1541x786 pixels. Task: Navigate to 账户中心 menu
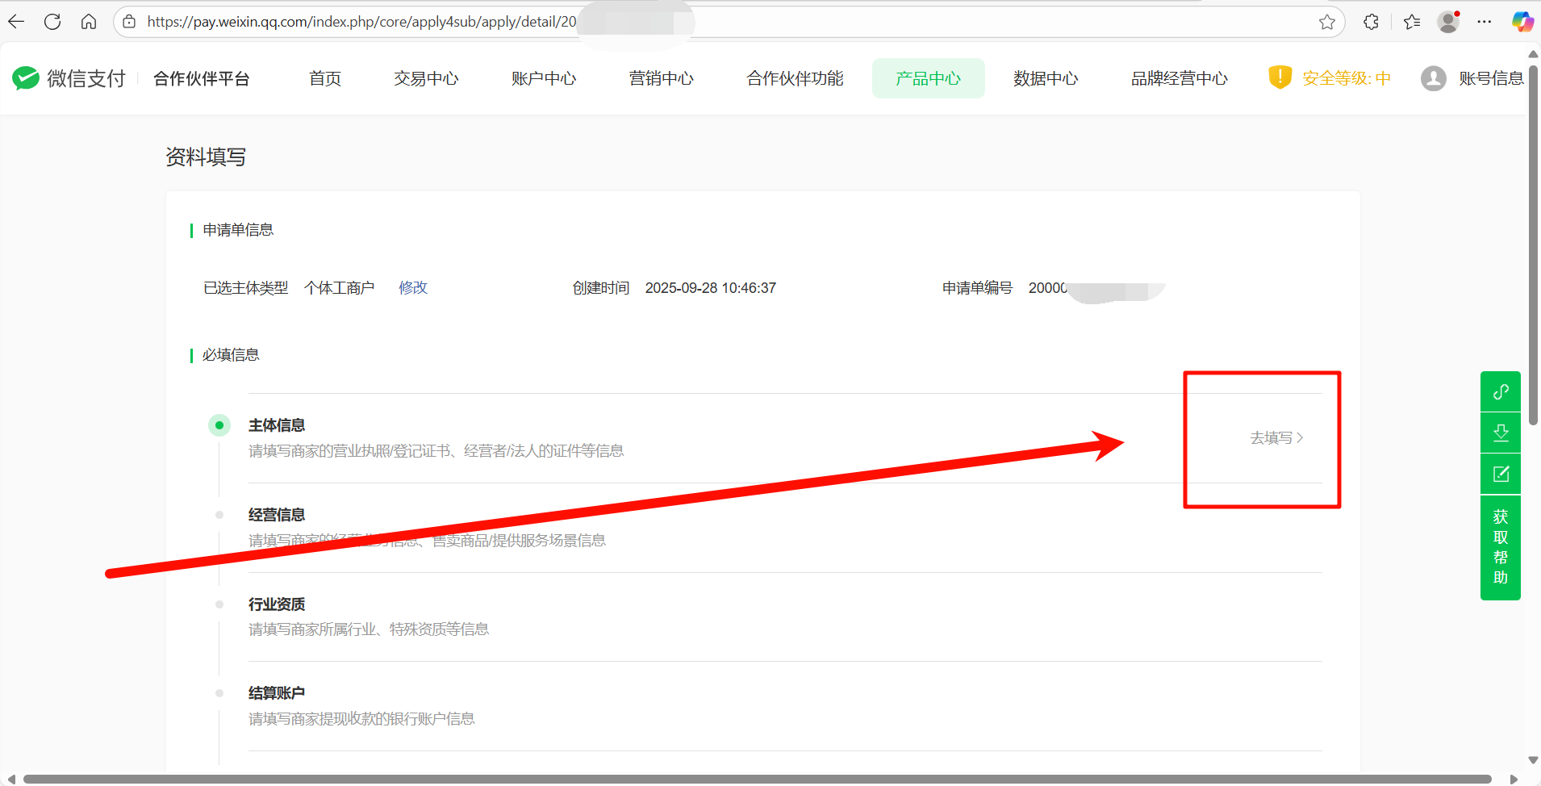[x=544, y=78]
